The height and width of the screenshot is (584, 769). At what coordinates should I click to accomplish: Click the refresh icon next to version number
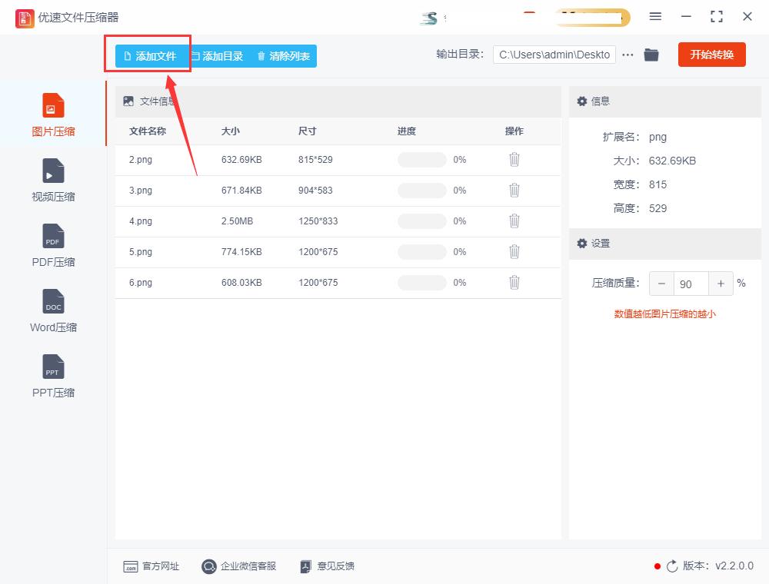[x=670, y=566]
